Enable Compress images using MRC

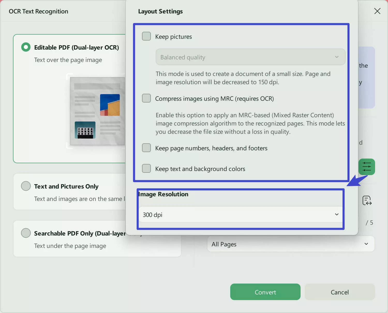pyautogui.click(x=146, y=98)
